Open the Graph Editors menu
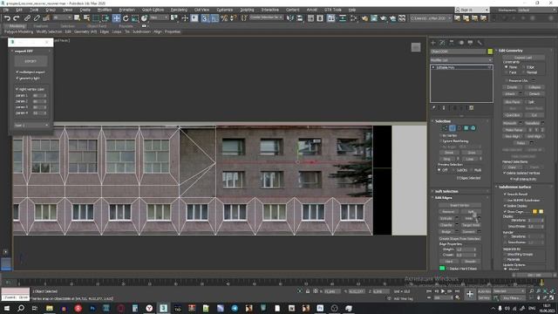This screenshot has width=558, height=314. click(x=153, y=10)
